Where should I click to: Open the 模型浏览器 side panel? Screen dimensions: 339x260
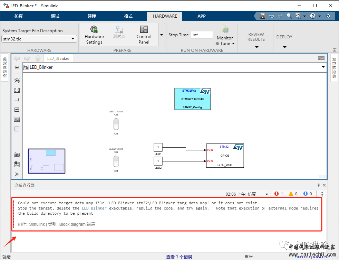click(4, 67)
